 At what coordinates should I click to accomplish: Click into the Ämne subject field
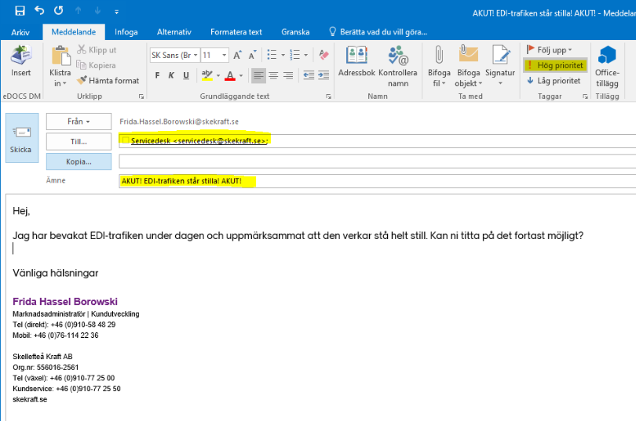(377, 181)
